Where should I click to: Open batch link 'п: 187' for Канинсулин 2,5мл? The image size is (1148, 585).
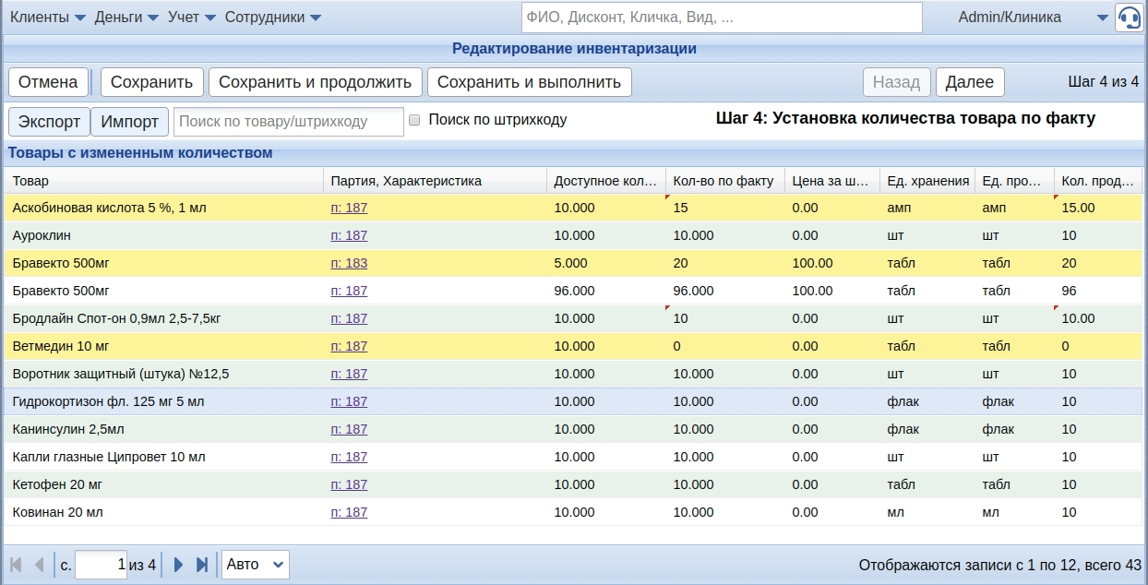349,429
